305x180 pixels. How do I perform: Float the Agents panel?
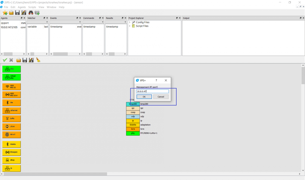[22, 18]
